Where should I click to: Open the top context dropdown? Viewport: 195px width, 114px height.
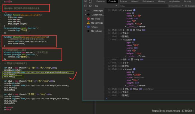(106, 6)
